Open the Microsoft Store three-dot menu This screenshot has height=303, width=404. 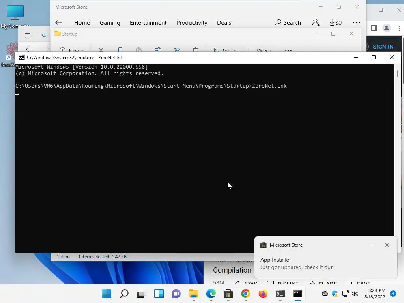[357, 23]
